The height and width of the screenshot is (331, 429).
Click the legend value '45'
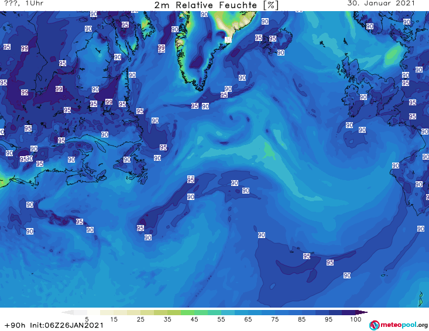(194, 319)
